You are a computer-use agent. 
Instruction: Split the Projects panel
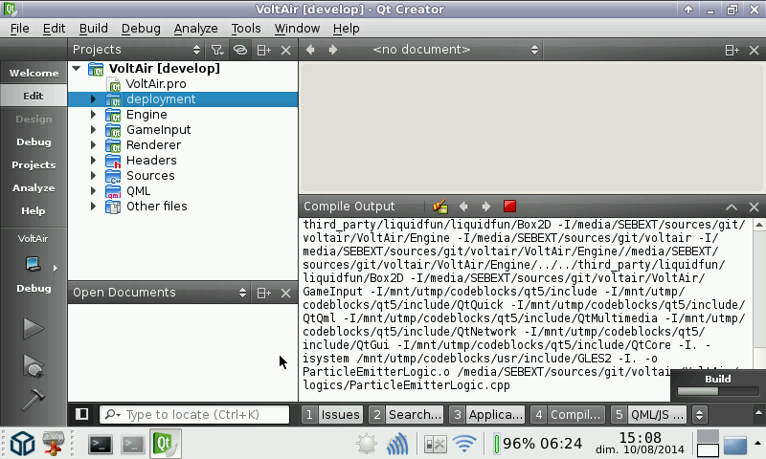tap(264, 50)
